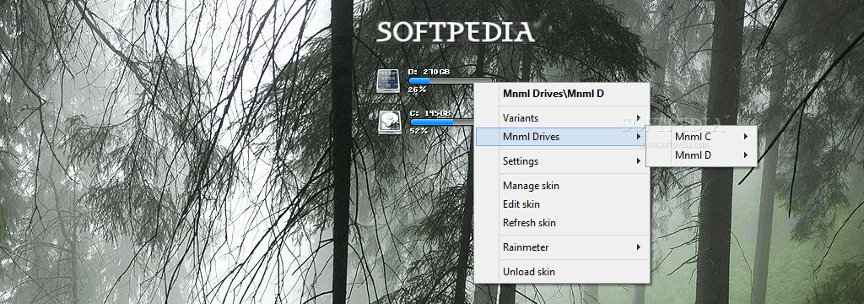
Task: Click the 26% usage text
Action: 417,89
